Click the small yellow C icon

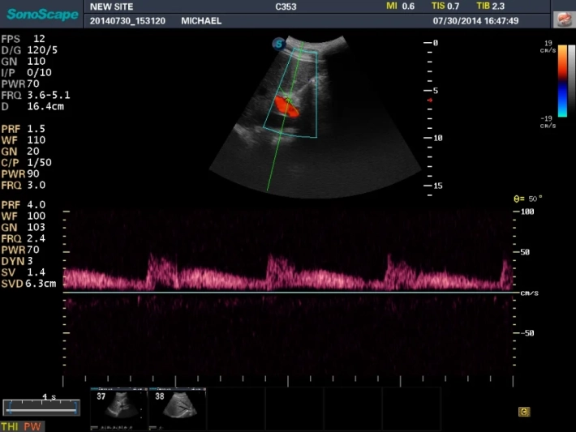(524, 412)
